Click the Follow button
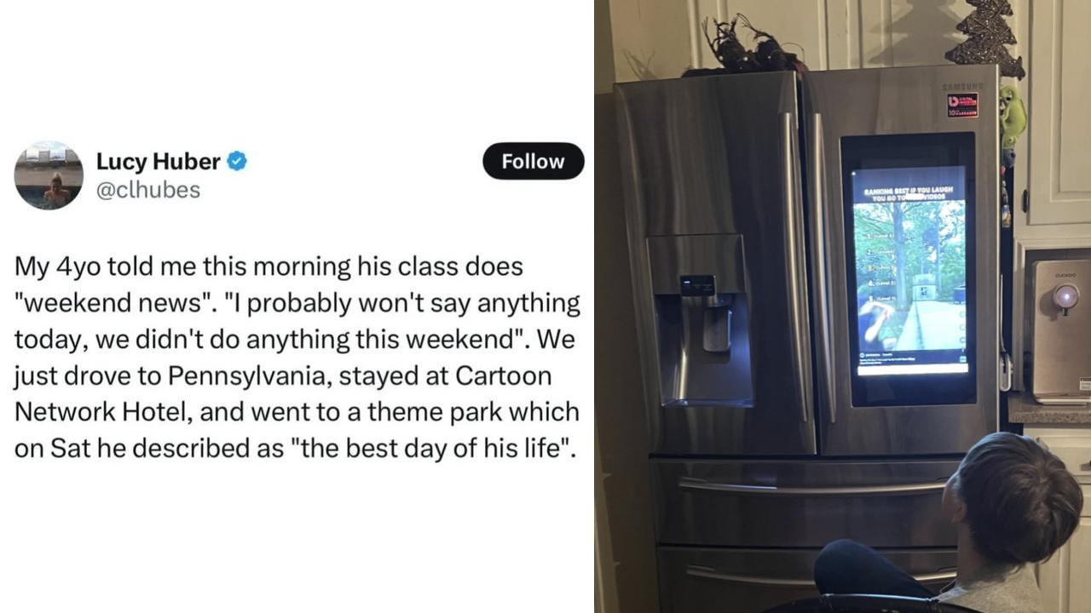 pos(533,161)
